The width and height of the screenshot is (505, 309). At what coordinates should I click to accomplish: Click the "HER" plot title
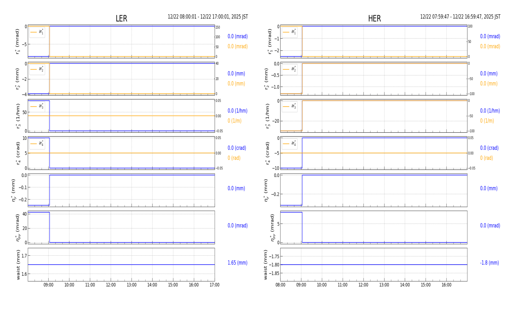pos(374,19)
